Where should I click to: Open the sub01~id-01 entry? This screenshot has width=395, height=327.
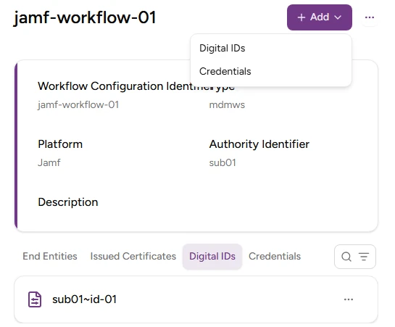click(196, 299)
